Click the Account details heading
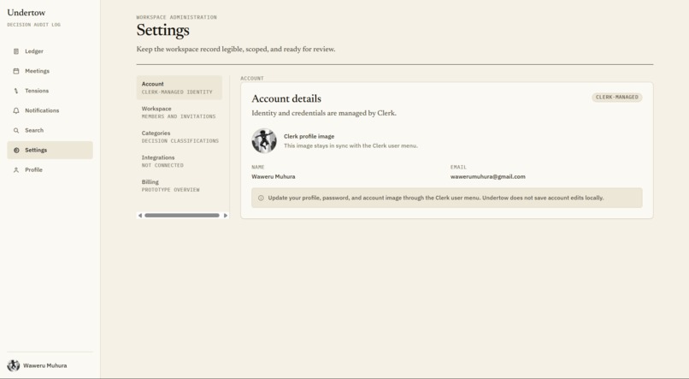The width and height of the screenshot is (689, 379). click(286, 99)
